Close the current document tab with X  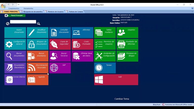(192, 12)
